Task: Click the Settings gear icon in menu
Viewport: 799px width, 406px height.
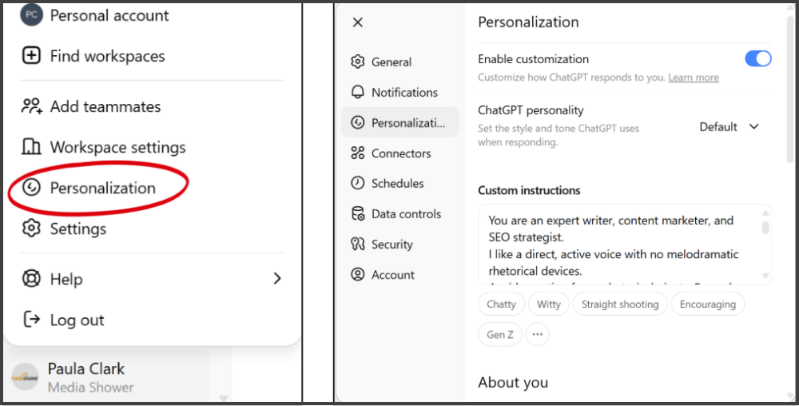Action: 31,229
